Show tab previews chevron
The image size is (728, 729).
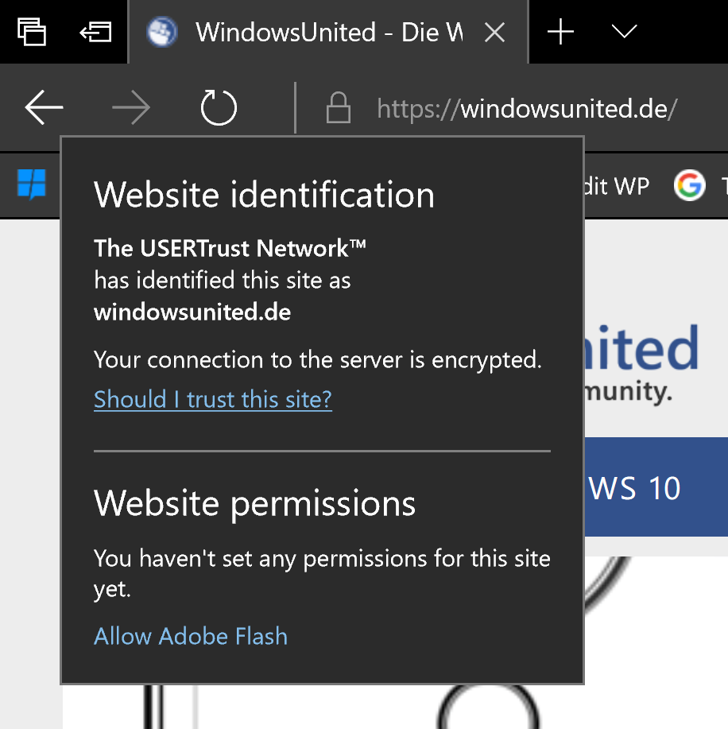click(x=624, y=31)
